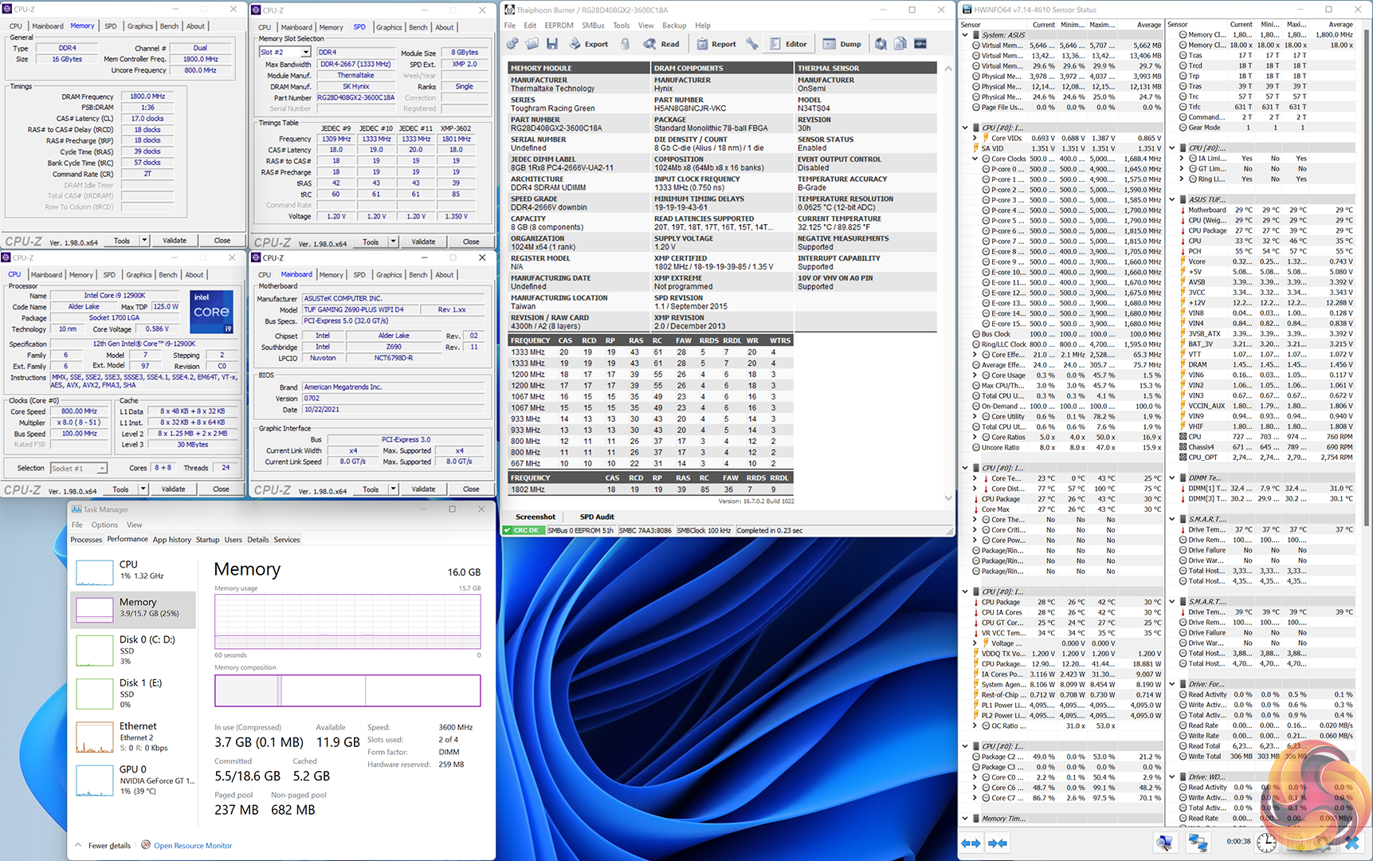
Task: Click the Save floppy disk icon in Thaiphoon Burner
Action: pos(551,44)
